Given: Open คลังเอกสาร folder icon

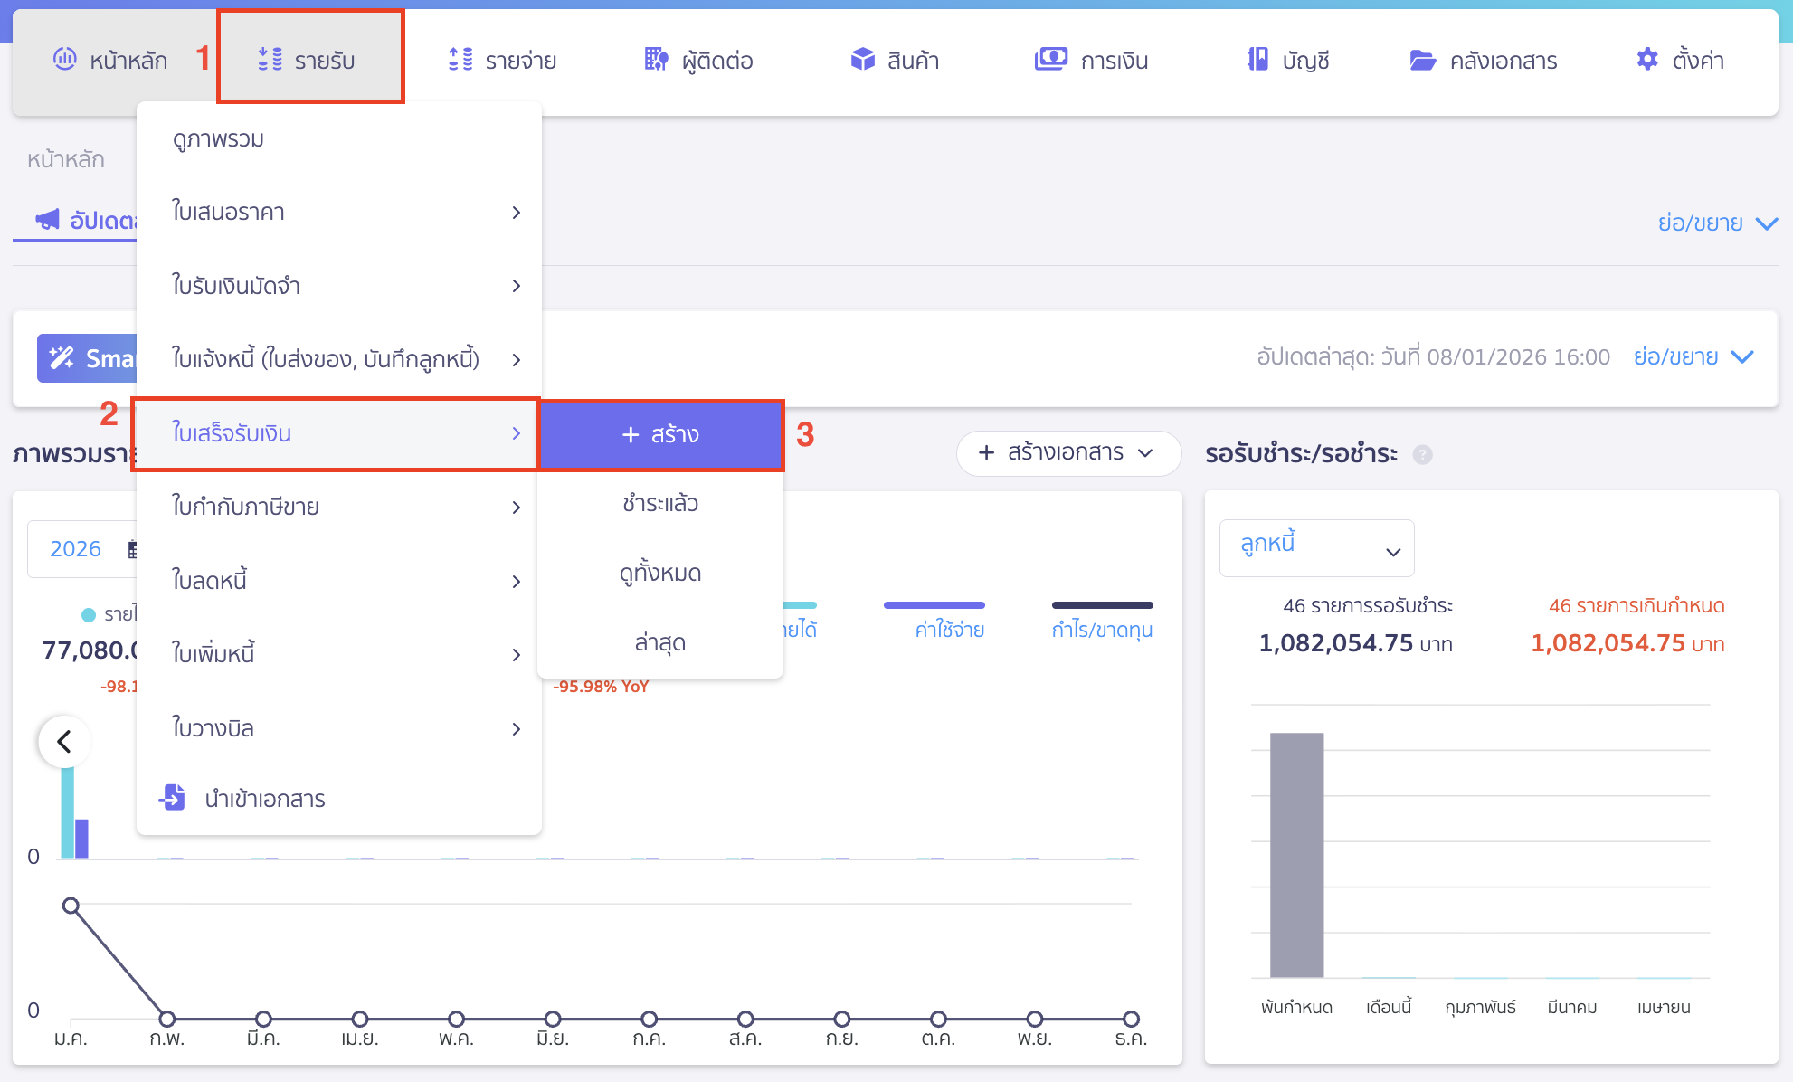Looking at the screenshot, I should (1422, 60).
